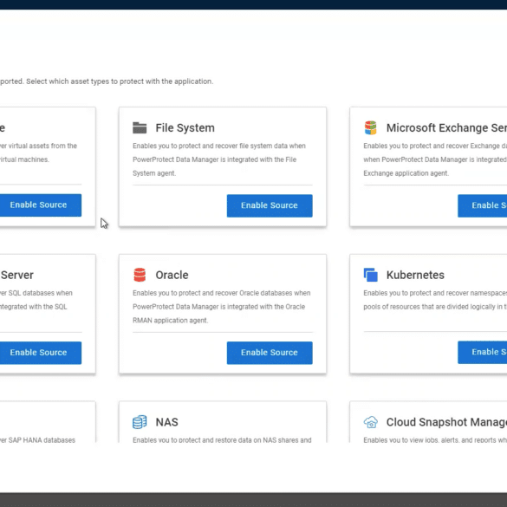Screen dimensions: 507x507
Task: Enable Source for Microsoft Exchange Server
Action: tap(483, 205)
